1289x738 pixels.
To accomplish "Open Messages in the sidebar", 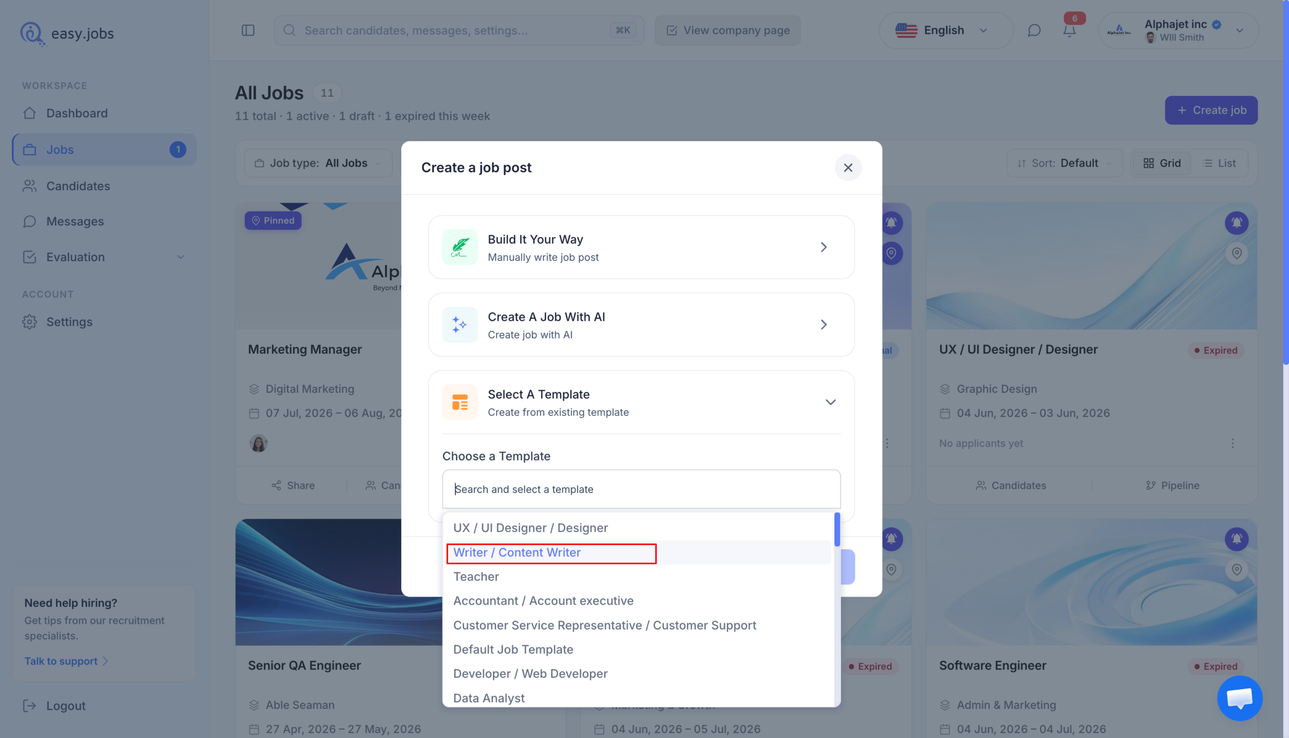I will coord(104,222).
